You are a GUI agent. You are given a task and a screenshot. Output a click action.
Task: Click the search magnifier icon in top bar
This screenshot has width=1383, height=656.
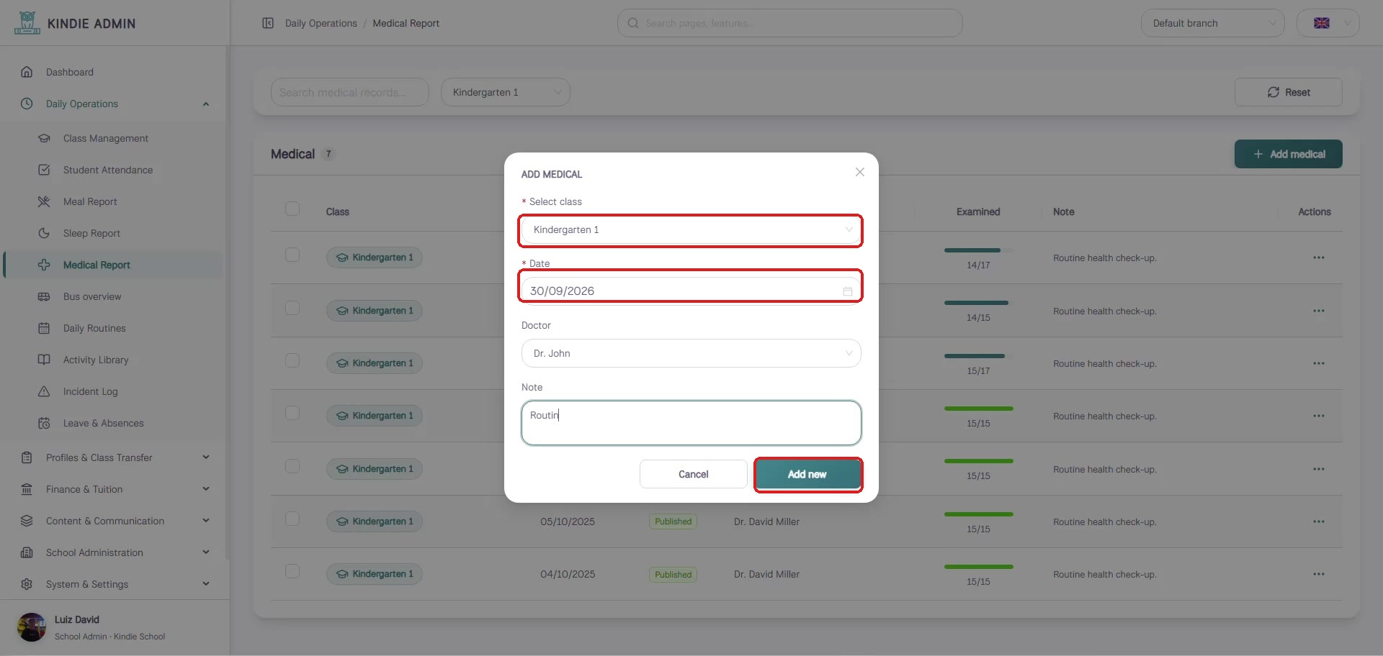pos(633,23)
